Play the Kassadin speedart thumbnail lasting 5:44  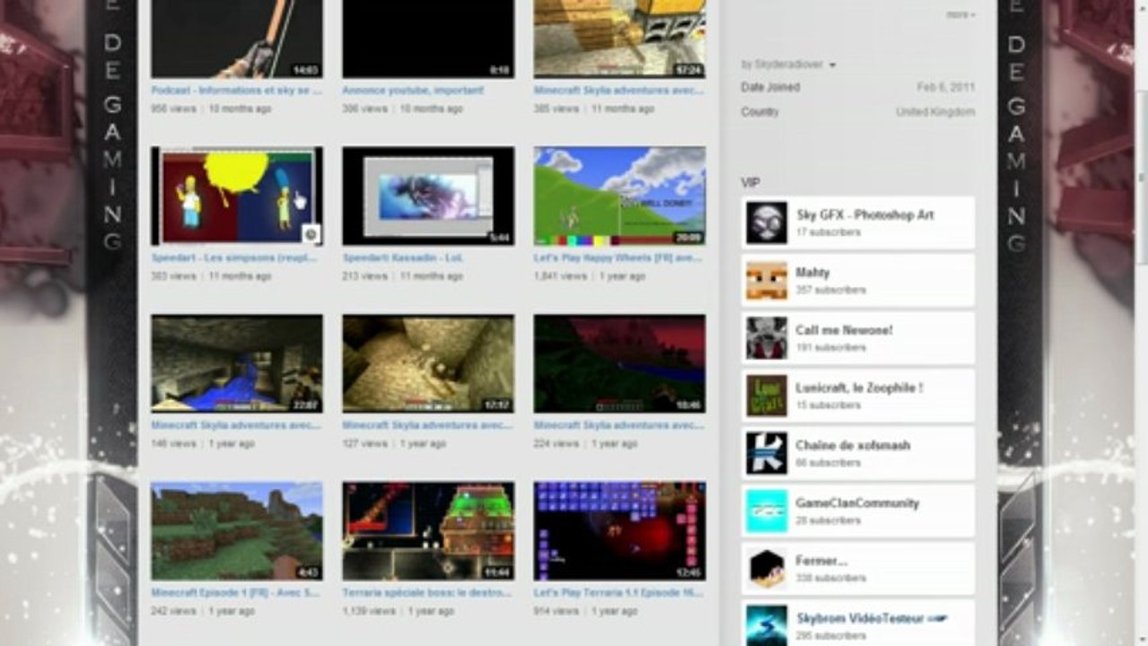[x=428, y=196]
